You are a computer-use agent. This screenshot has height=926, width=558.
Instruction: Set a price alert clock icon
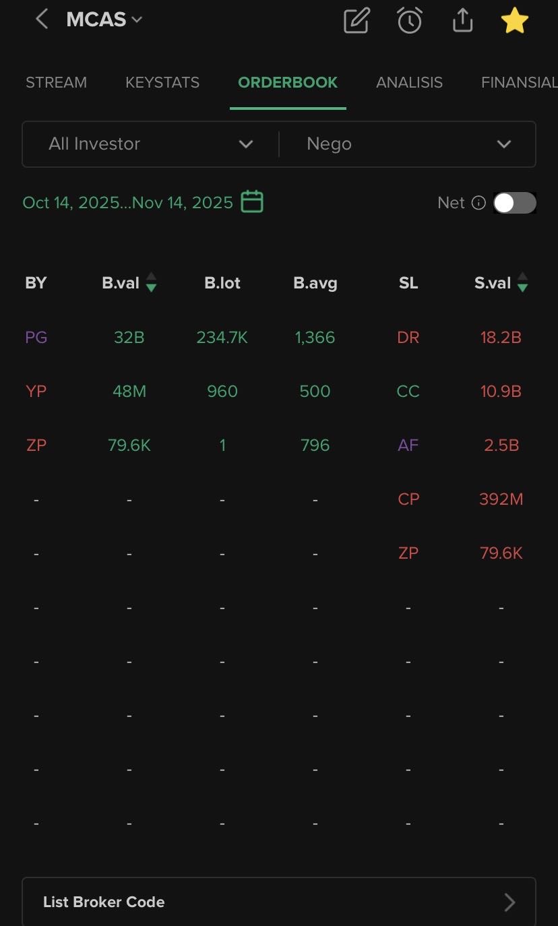409,21
